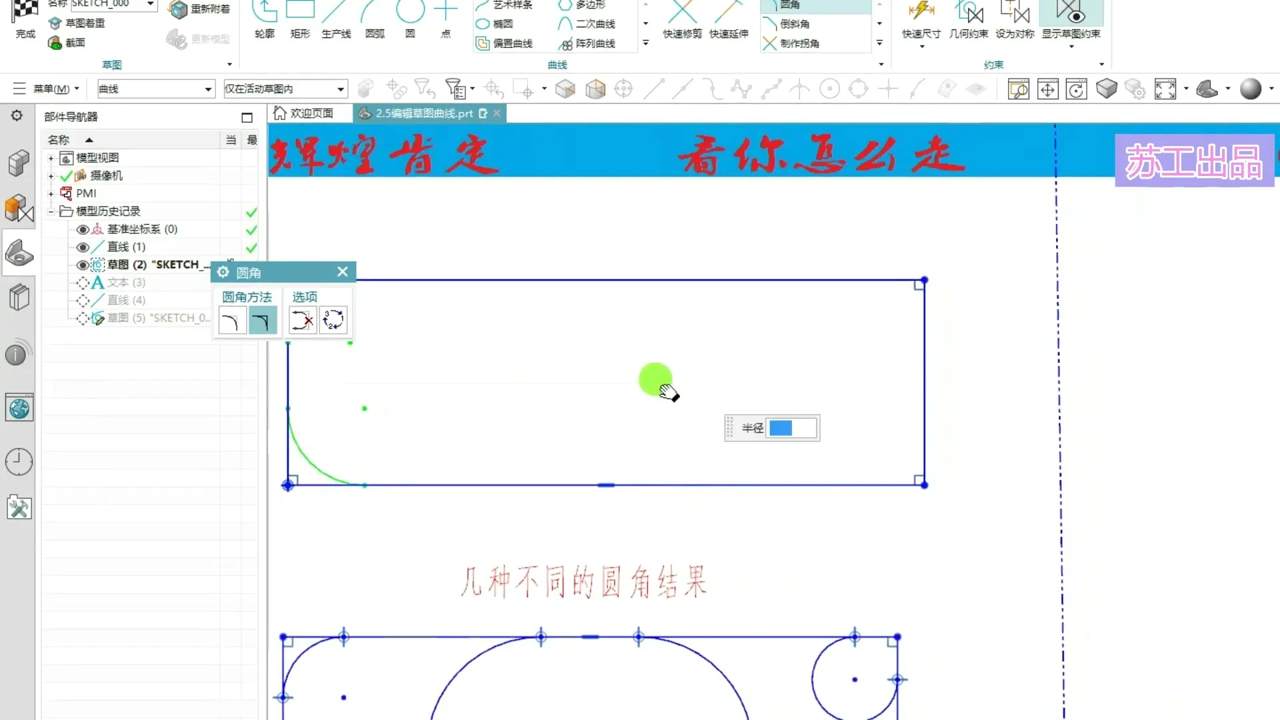Image resolution: width=1280 pixels, height=720 pixels.
Task: Select the 圆弧 (Arc) tool
Action: click(373, 20)
